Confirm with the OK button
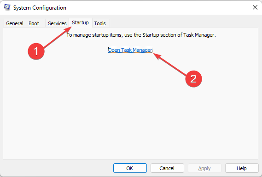Screen dimensions: 262x177 click(x=130, y=168)
